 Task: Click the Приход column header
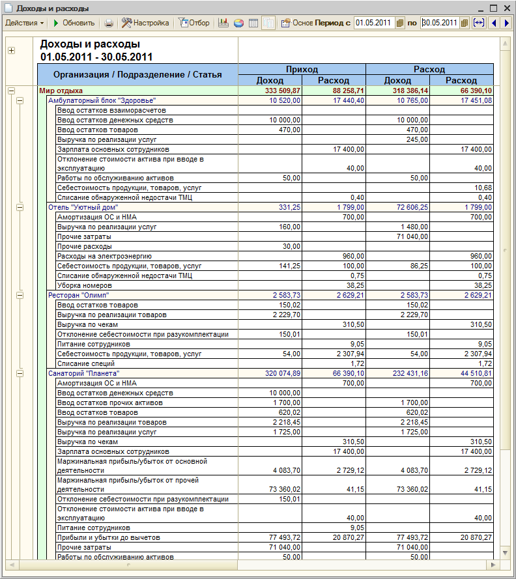tap(302, 69)
